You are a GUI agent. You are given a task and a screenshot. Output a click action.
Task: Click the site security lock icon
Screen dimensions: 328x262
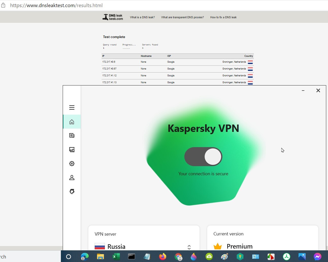pos(3,5)
